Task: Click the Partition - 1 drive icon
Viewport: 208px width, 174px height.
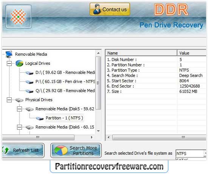Action: coord(40,118)
